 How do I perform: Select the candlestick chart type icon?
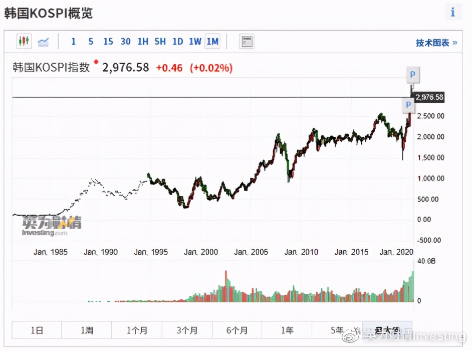pyautogui.click(x=24, y=42)
